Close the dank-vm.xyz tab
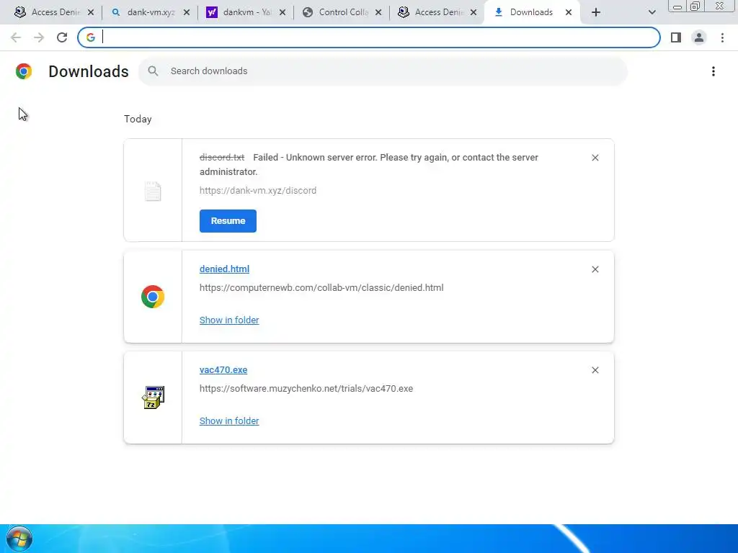Screen dimensions: 738x553 click(x=187, y=13)
